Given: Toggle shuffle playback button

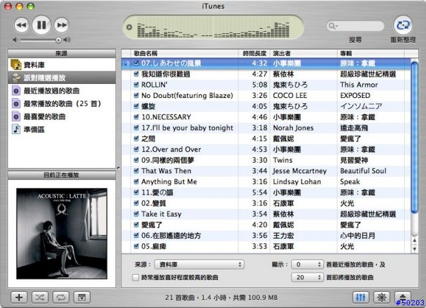Looking at the screenshot, I should click(40, 297).
